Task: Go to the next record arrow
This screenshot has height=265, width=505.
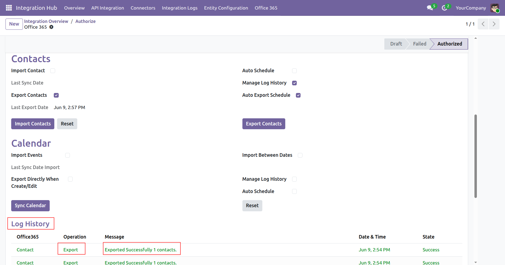Action: (x=494, y=24)
